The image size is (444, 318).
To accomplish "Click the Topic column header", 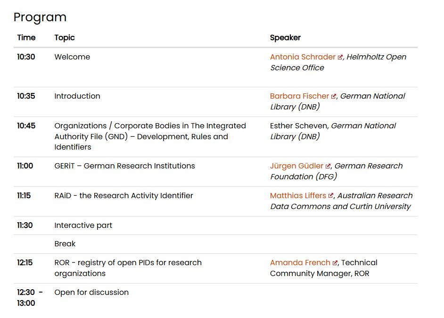I will point(65,38).
